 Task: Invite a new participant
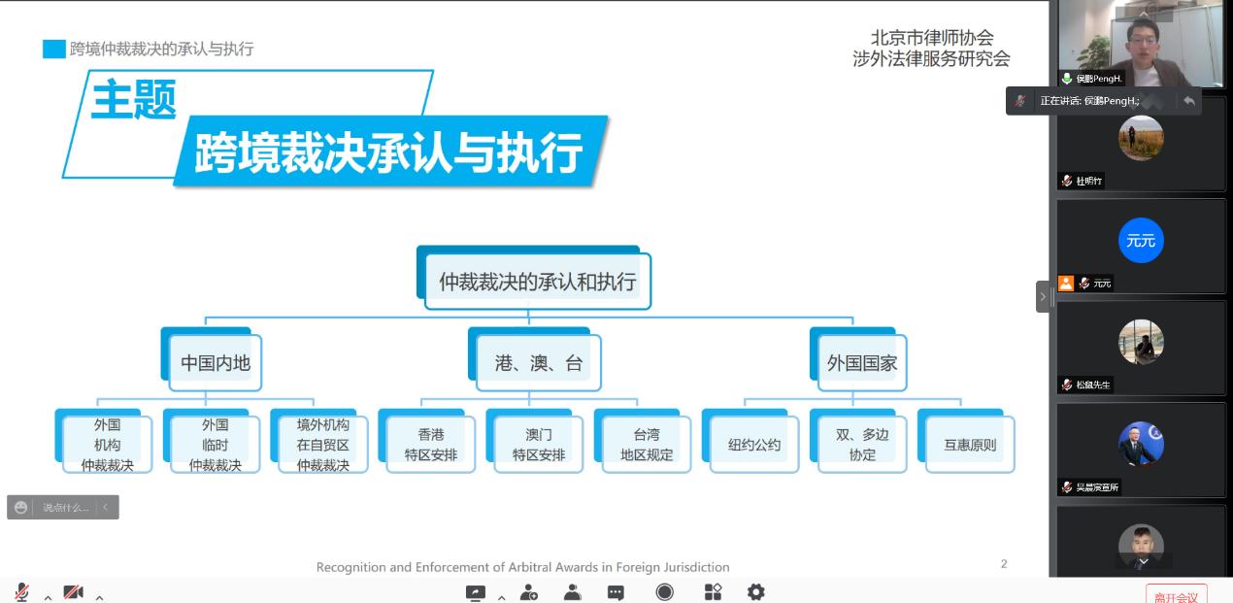click(x=529, y=591)
